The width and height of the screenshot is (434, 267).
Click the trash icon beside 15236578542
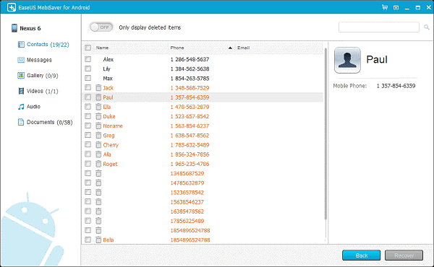coord(98,192)
